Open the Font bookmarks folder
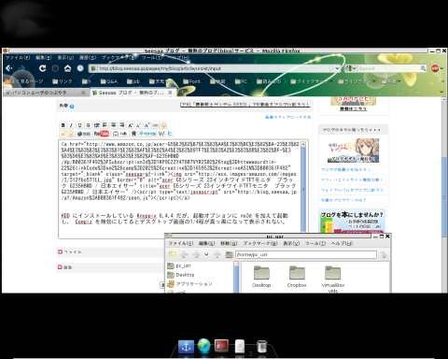Viewport: 448px width, 359px height. click(x=191, y=81)
